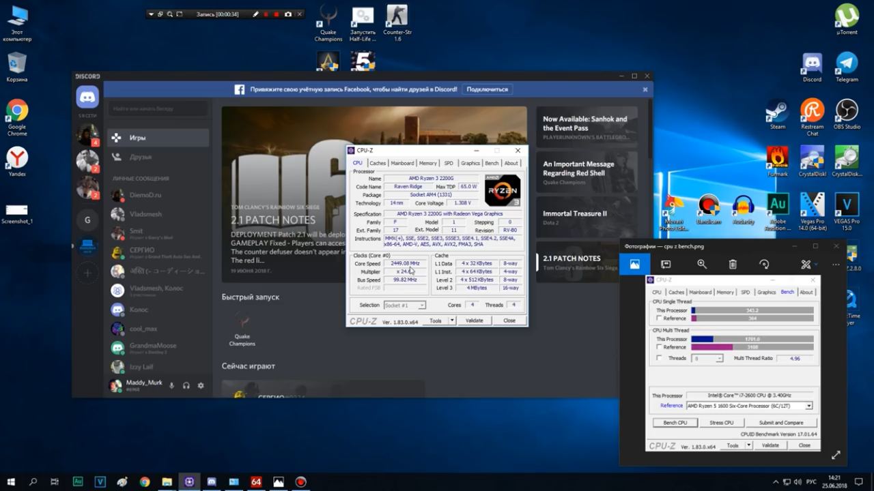Image resolution: width=874 pixels, height=491 pixels.
Task: Open Google Chrome desktop shortcut
Action: click(x=17, y=118)
